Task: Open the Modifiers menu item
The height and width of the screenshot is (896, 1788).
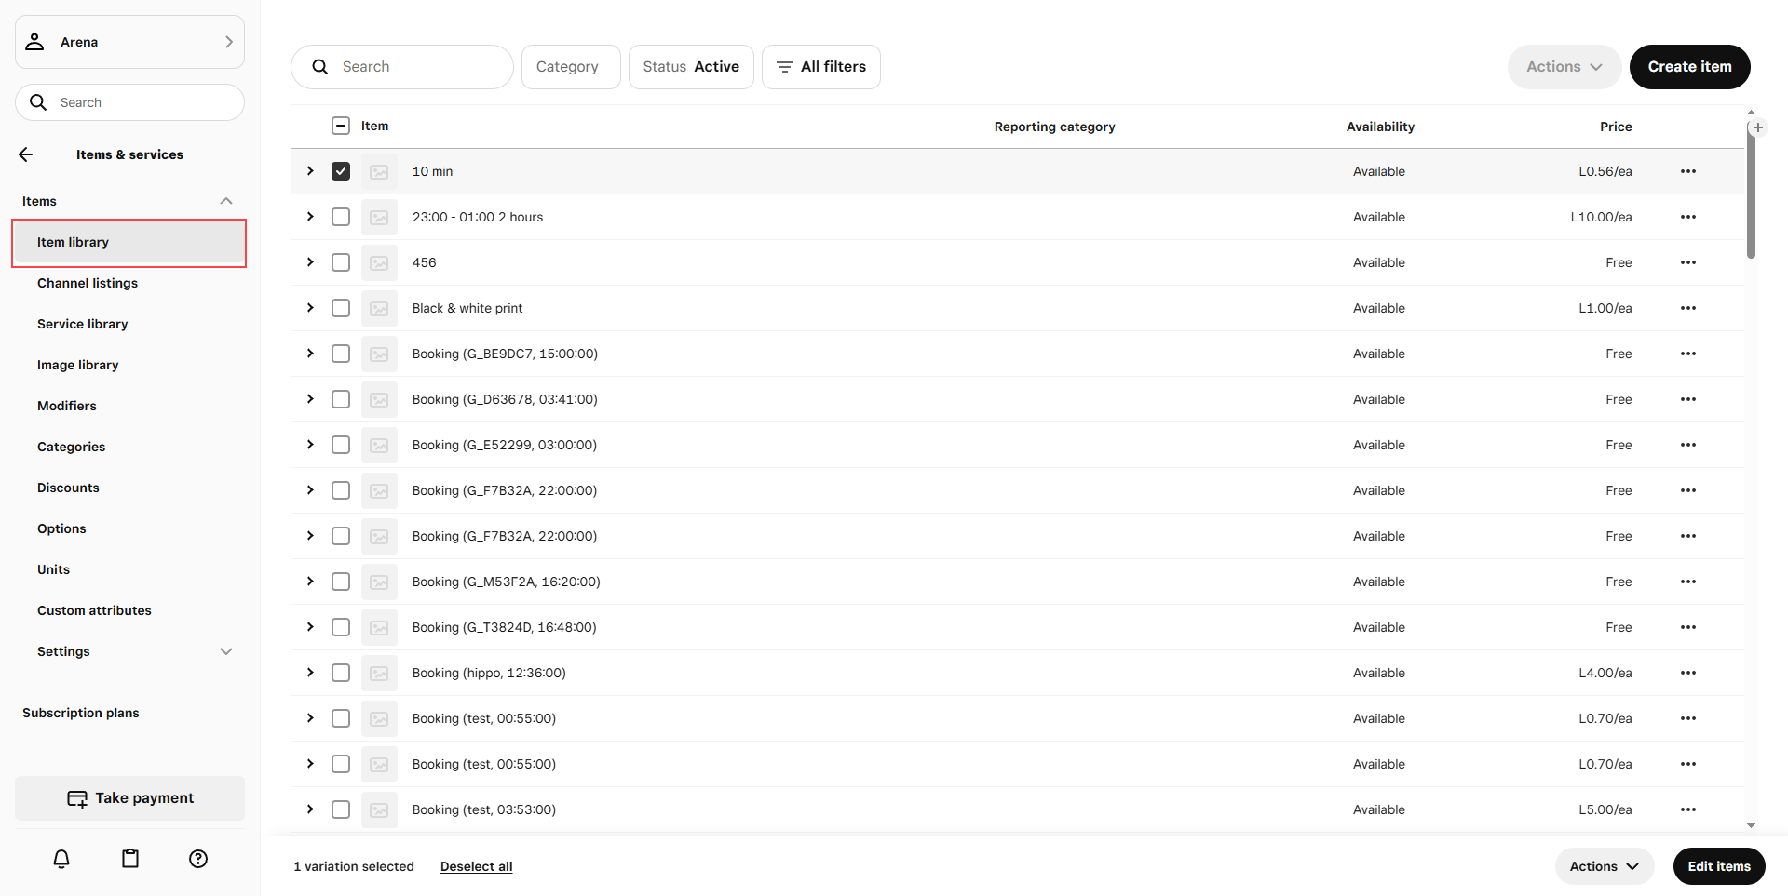Action: (67, 406)
